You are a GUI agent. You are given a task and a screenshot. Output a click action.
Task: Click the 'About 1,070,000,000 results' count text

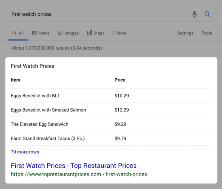click(57, 48)
